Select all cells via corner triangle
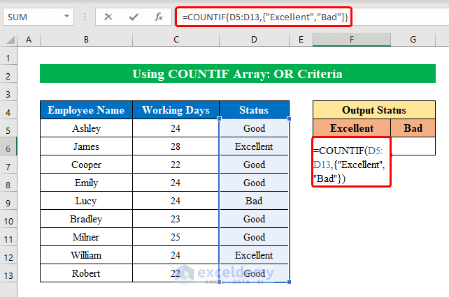This screenshot has width=449, height=297. [x=10, y=40]
